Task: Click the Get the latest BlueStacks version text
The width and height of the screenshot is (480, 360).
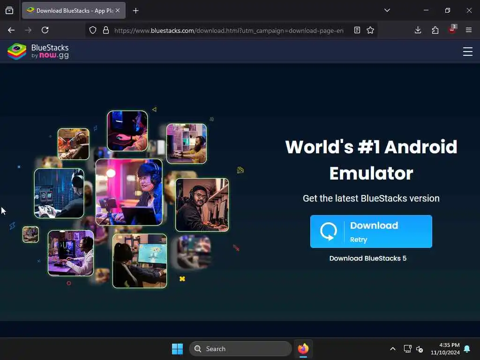Action: [371, 198]
